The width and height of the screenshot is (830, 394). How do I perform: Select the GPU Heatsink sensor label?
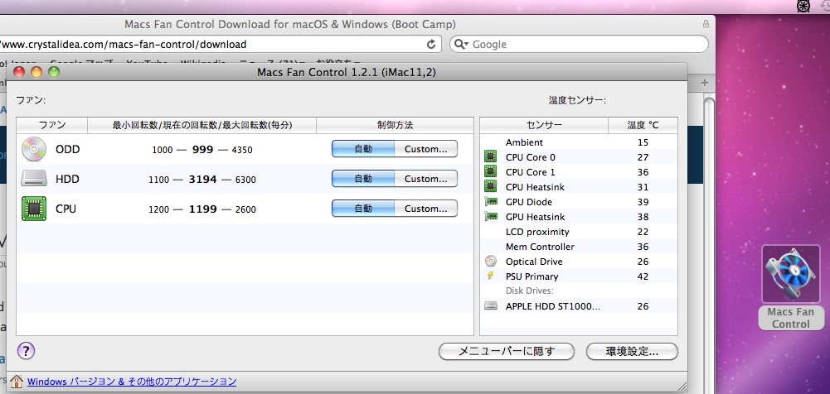(535, 217)
